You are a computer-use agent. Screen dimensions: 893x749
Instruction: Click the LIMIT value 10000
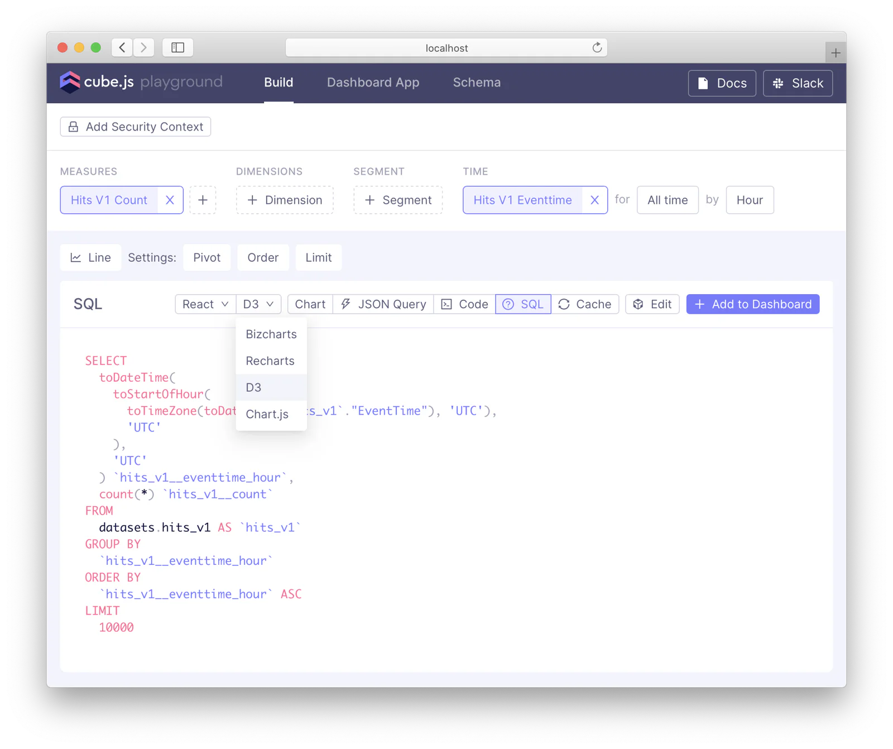point(116,627)
